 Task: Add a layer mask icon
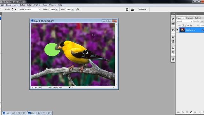pos(187,112)
